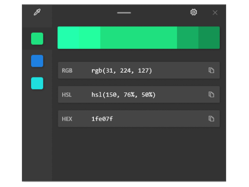Close the color picker editor window
The height and width of the screenshot is (187, 249).
[x=215, y=13]
